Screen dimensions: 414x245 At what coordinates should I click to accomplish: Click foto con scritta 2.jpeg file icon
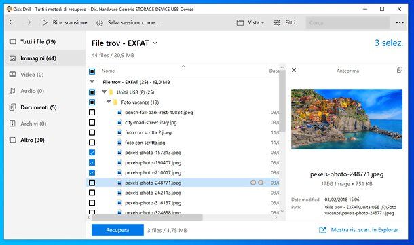119,132
